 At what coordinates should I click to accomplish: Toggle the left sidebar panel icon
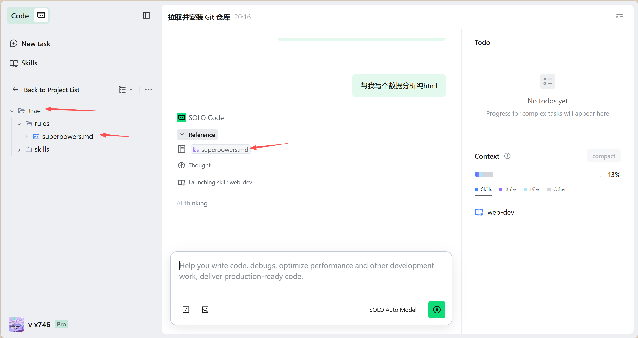[x=146, y=16]
